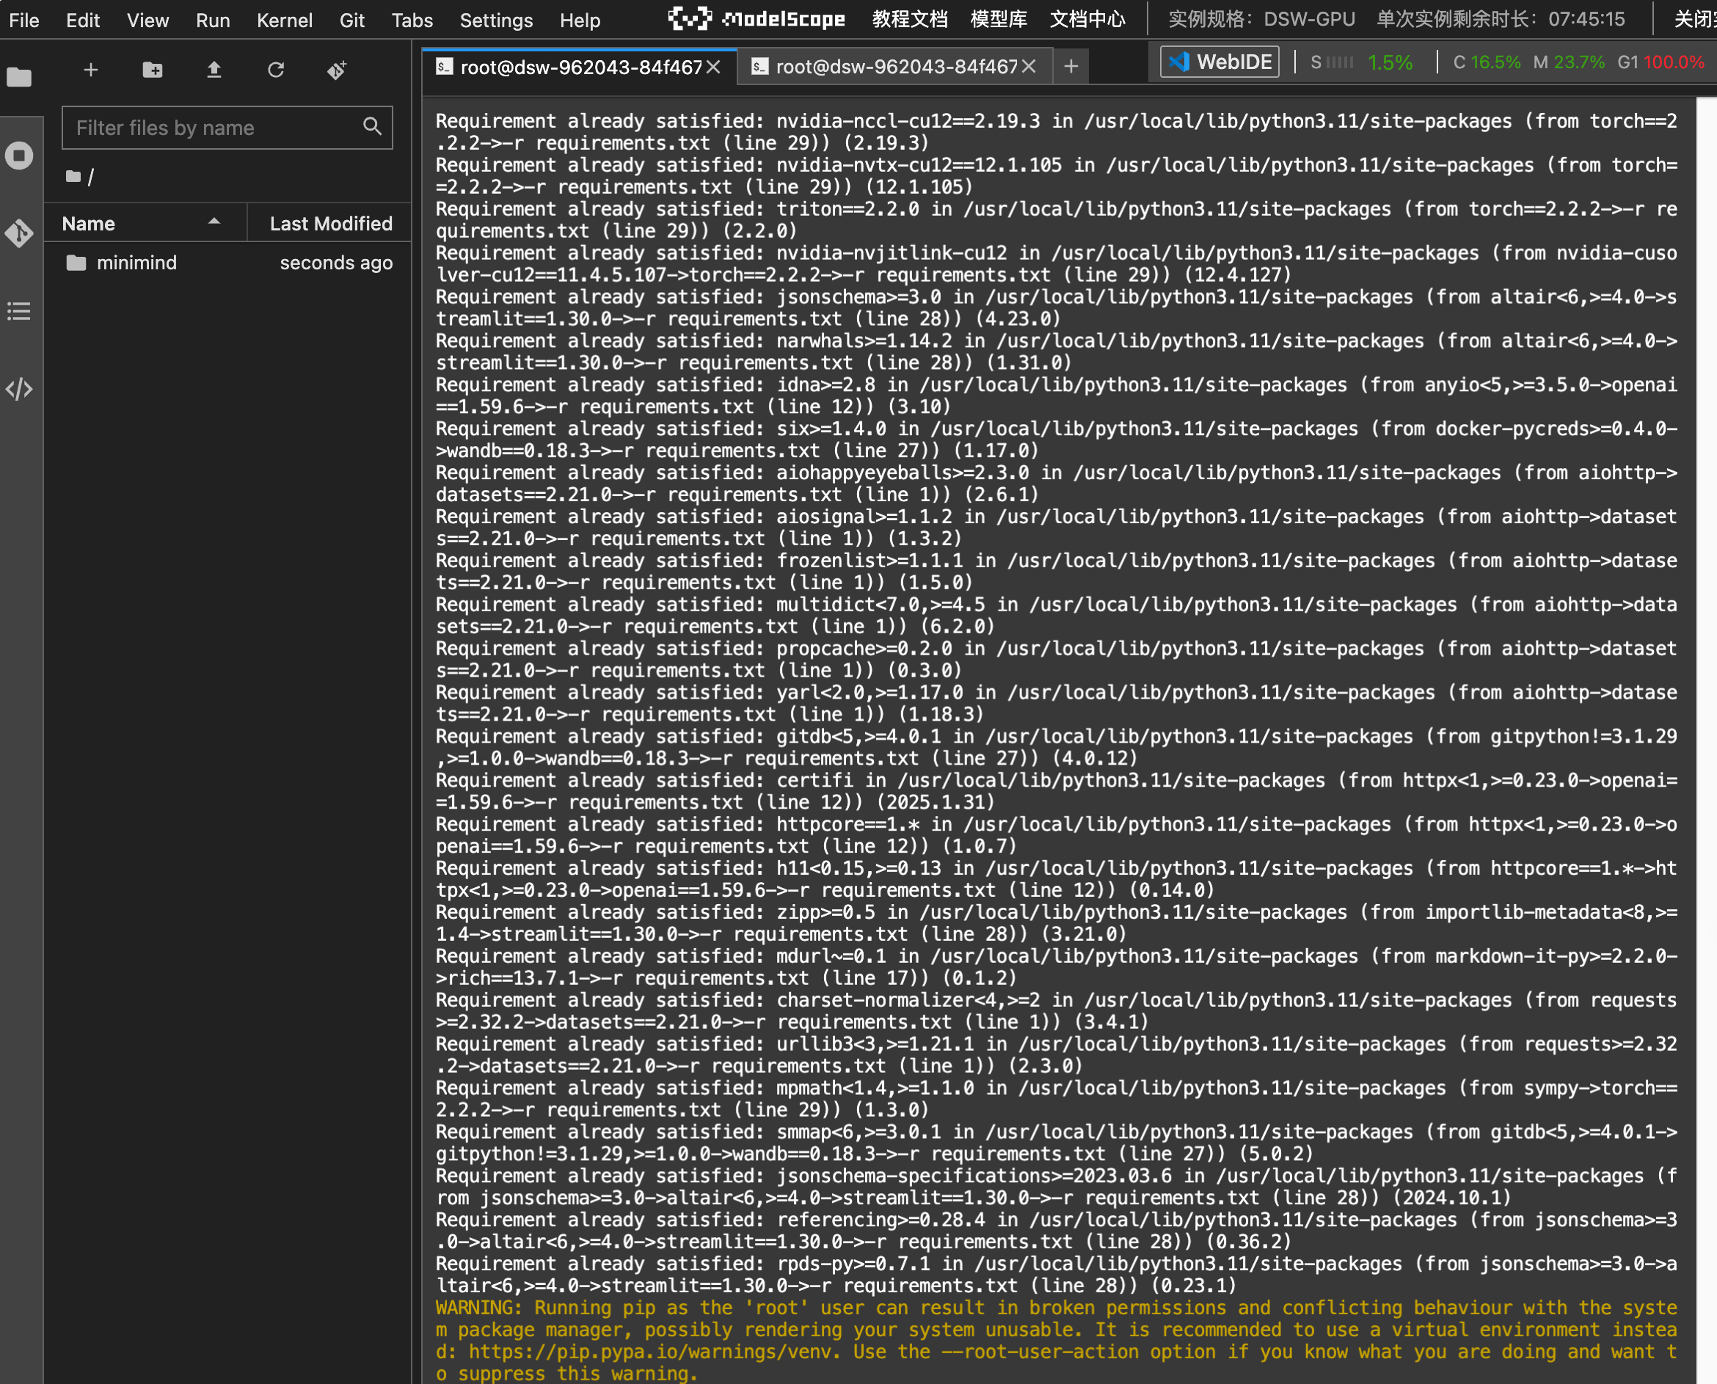Viewport: 1717px width, 1384px height.
Task: Open the minimind folder
Action: coord(136,263)
